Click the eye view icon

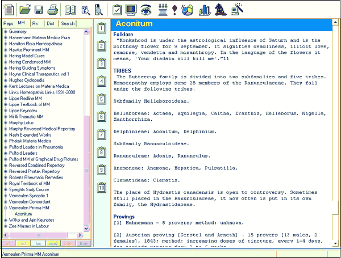146,10
